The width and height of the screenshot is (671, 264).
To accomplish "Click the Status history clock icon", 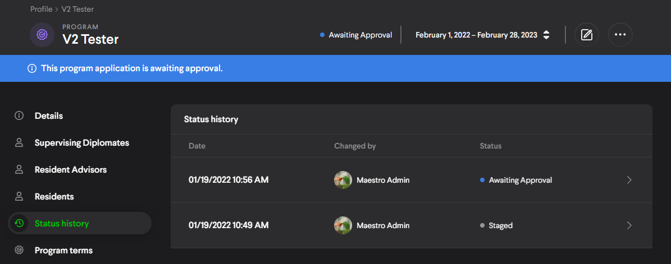I will point(19,224).
